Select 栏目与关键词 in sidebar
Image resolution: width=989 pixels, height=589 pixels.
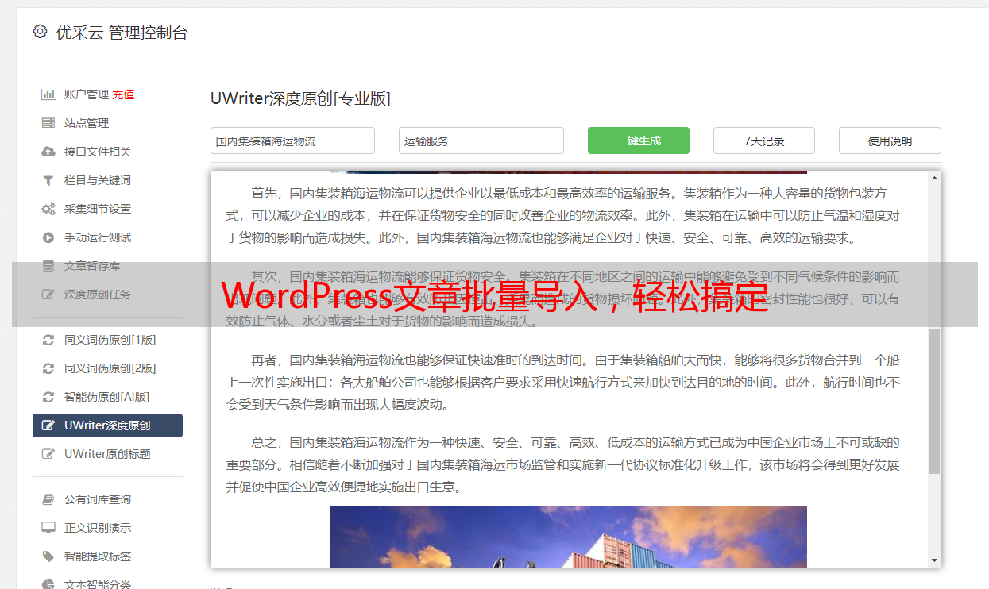pos(98,180)
